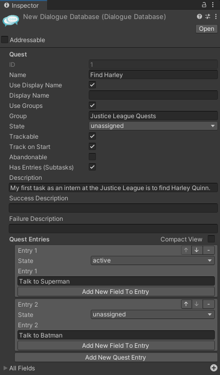Click the Name field containing Find Harley
The width and height of the screenshot is (220, 375).
point(153,74)
